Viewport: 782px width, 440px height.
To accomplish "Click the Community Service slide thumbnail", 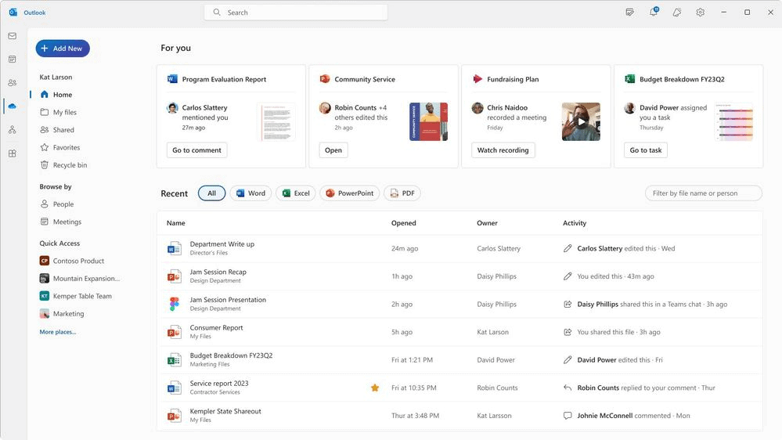I will pos(428,121).
